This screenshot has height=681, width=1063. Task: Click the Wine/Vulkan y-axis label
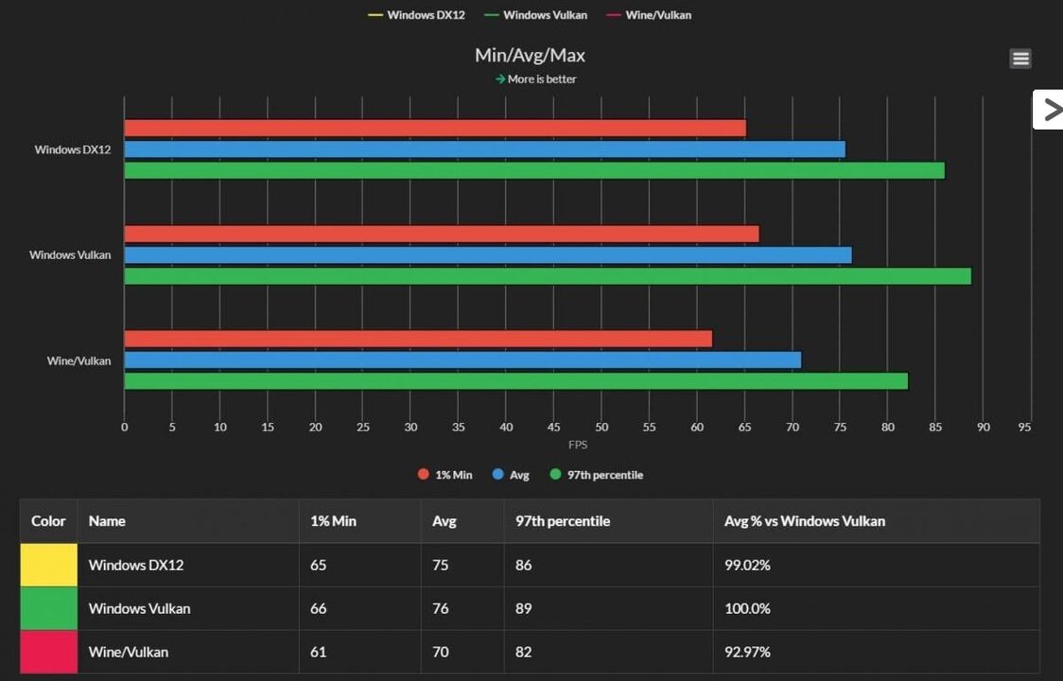(78, 361)
